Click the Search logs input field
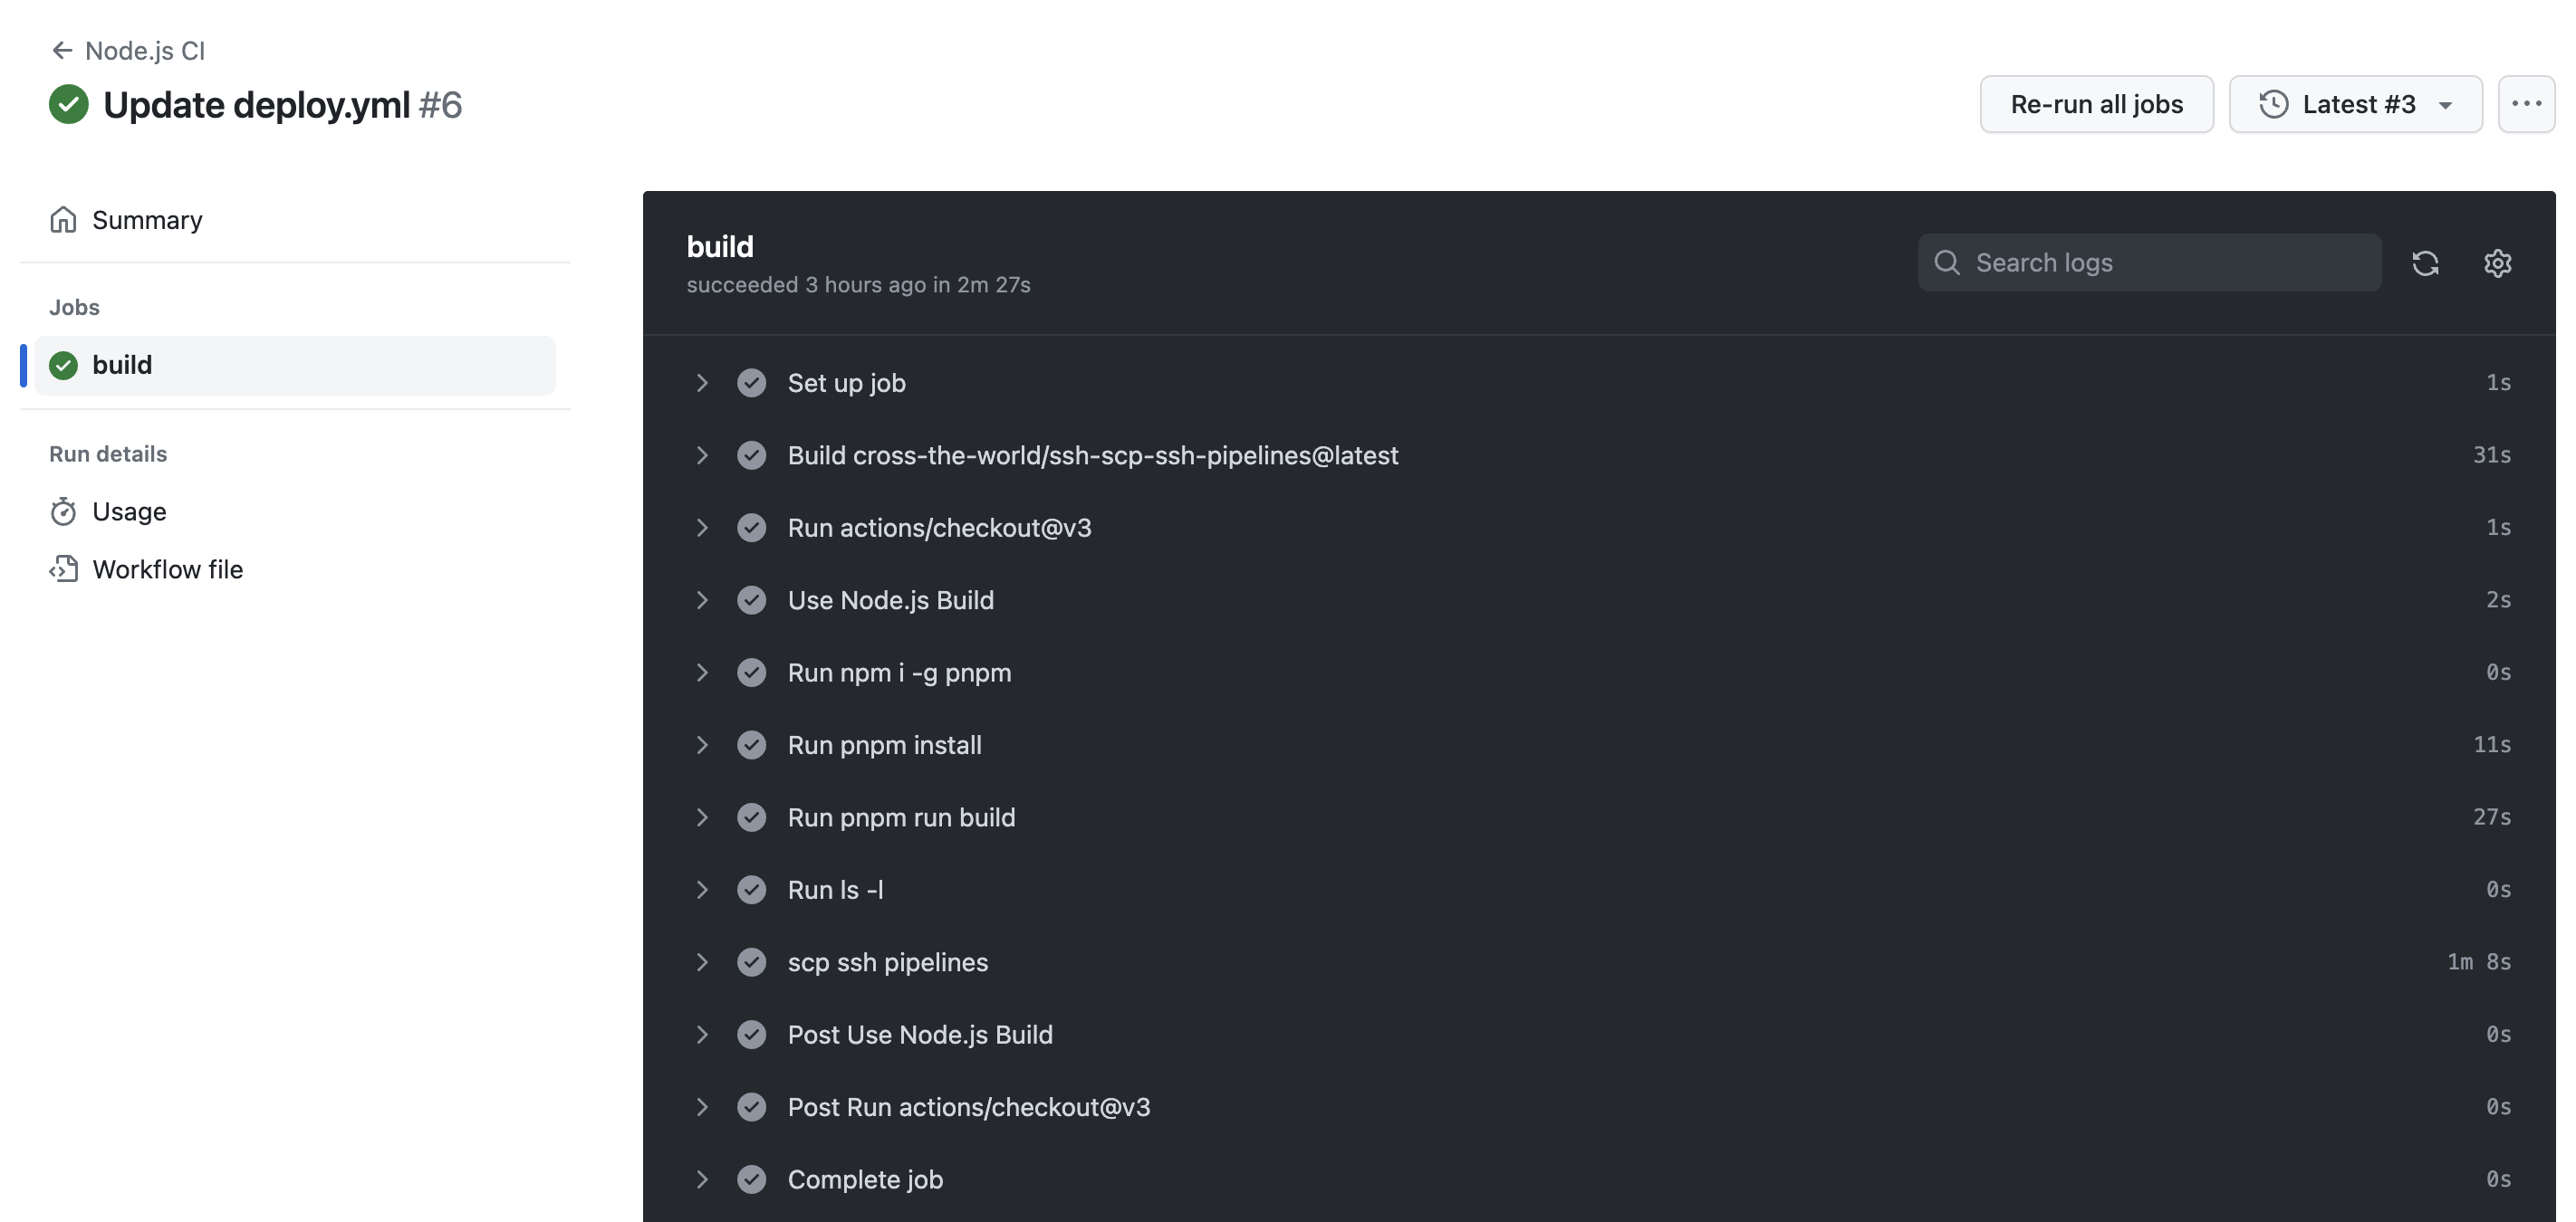2576x1222 pixels. pos(2150,262)
